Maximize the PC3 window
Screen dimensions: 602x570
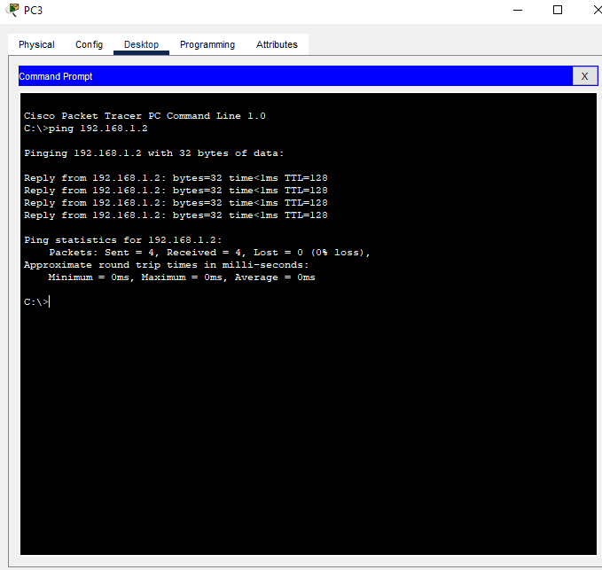558,10
